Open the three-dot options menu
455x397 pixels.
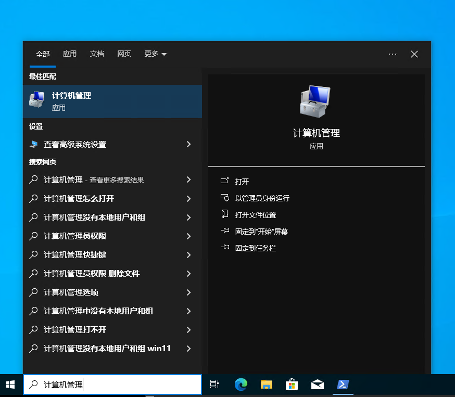click(393, 54)
